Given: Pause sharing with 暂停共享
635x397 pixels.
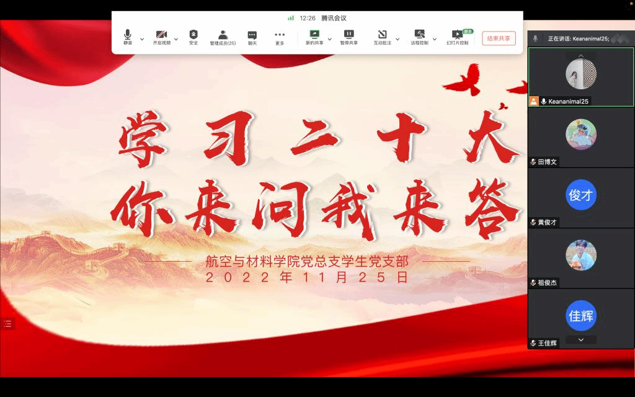Looking at the screenshot, I should [349, 37].
